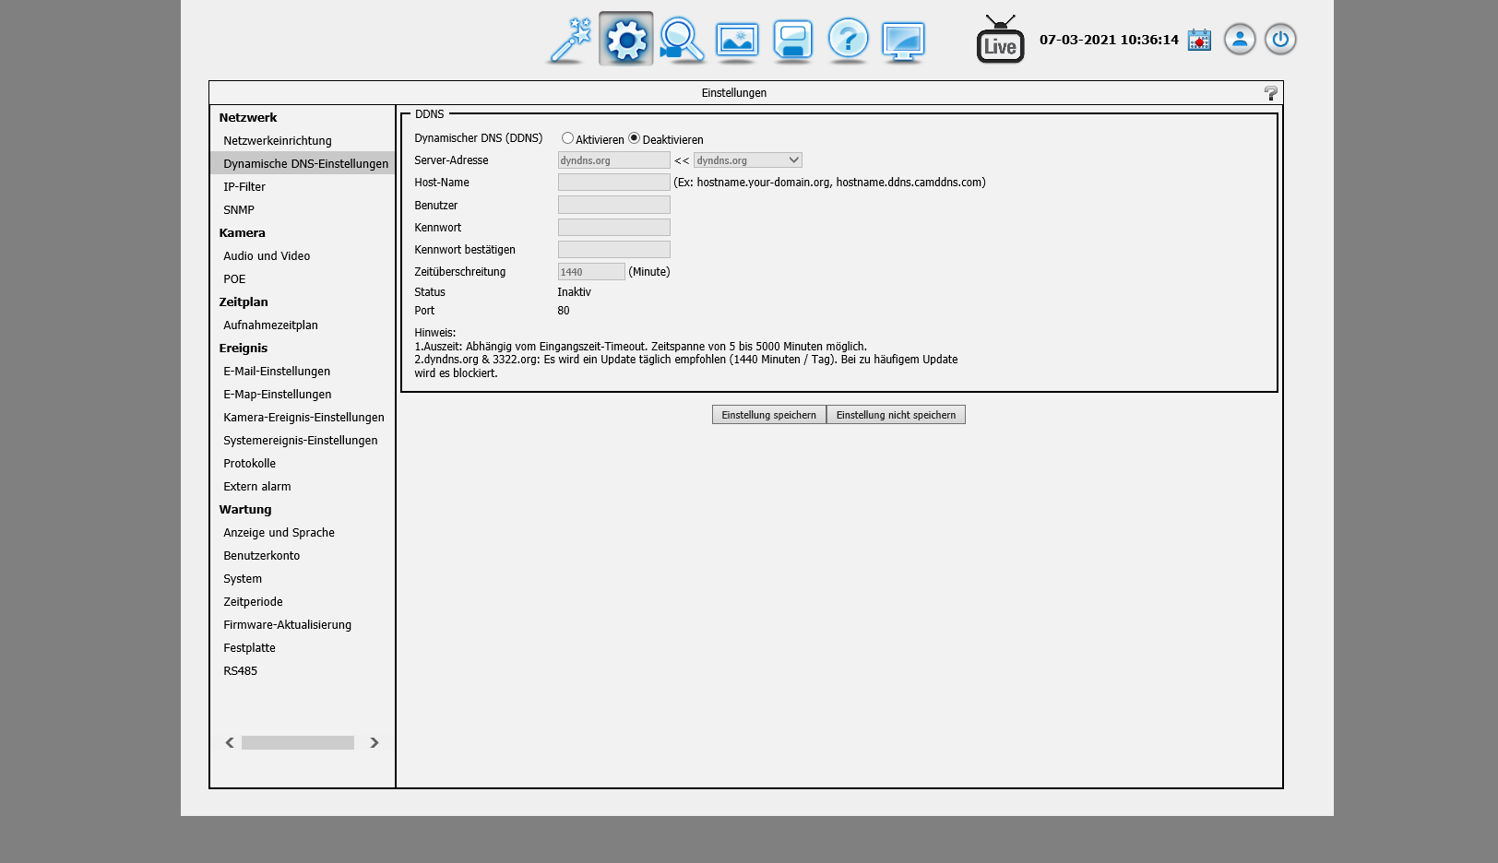Click Einstellung speichern button

click(x=768, y=415)
